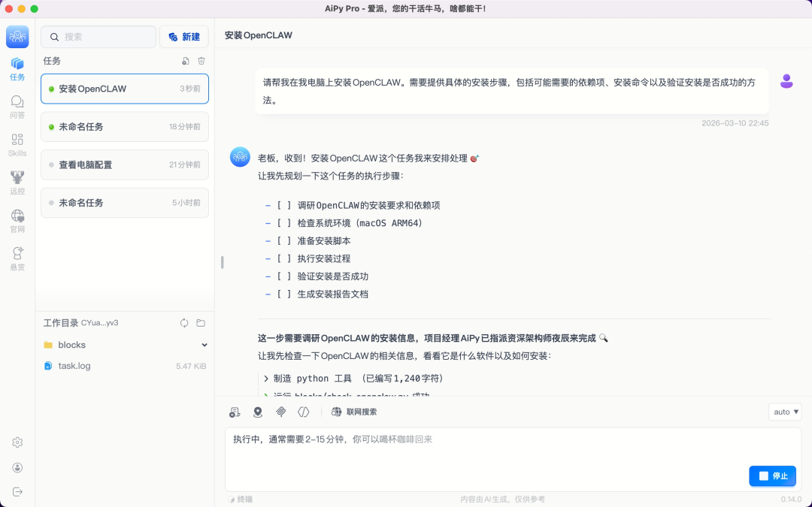
Task: Clear tasks with the trash icon
Action: tap(201, 61)
